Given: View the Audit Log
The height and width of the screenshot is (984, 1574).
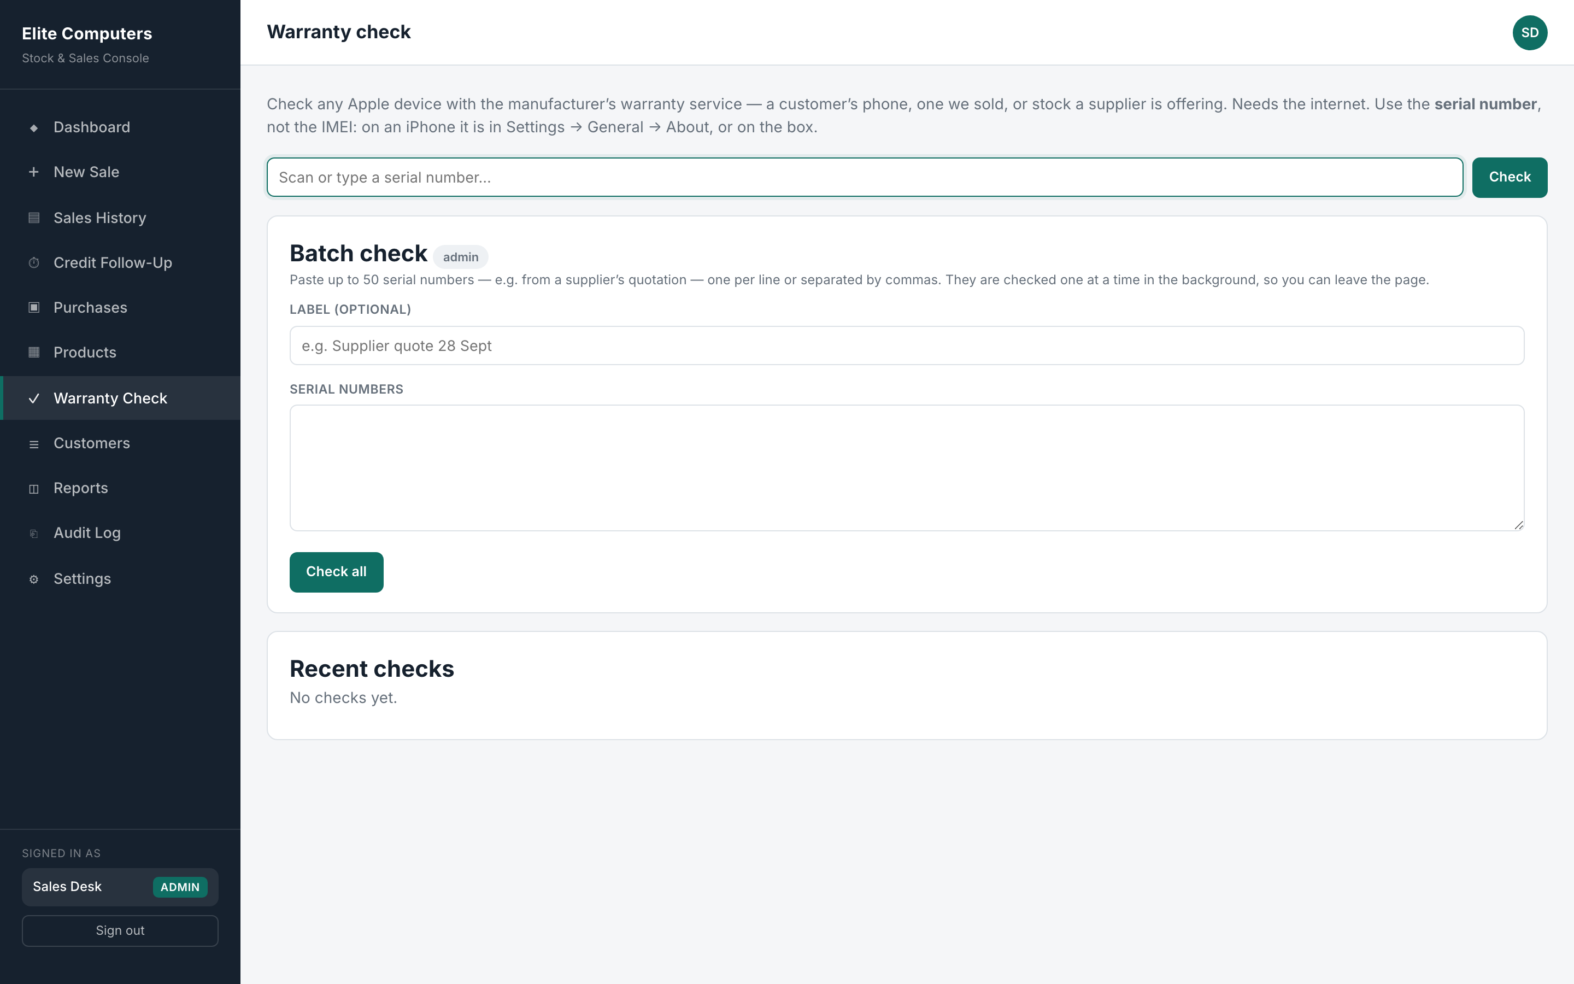Looking at the screenshot, I should (x=121, y=533).
